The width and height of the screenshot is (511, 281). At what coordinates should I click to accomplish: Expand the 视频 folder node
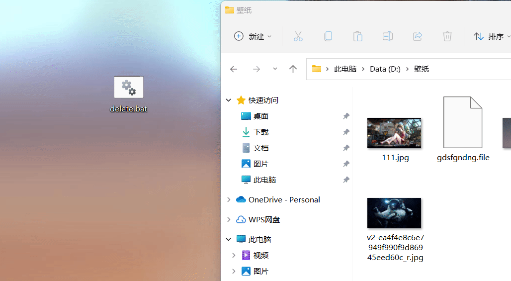tap(234, 255)
